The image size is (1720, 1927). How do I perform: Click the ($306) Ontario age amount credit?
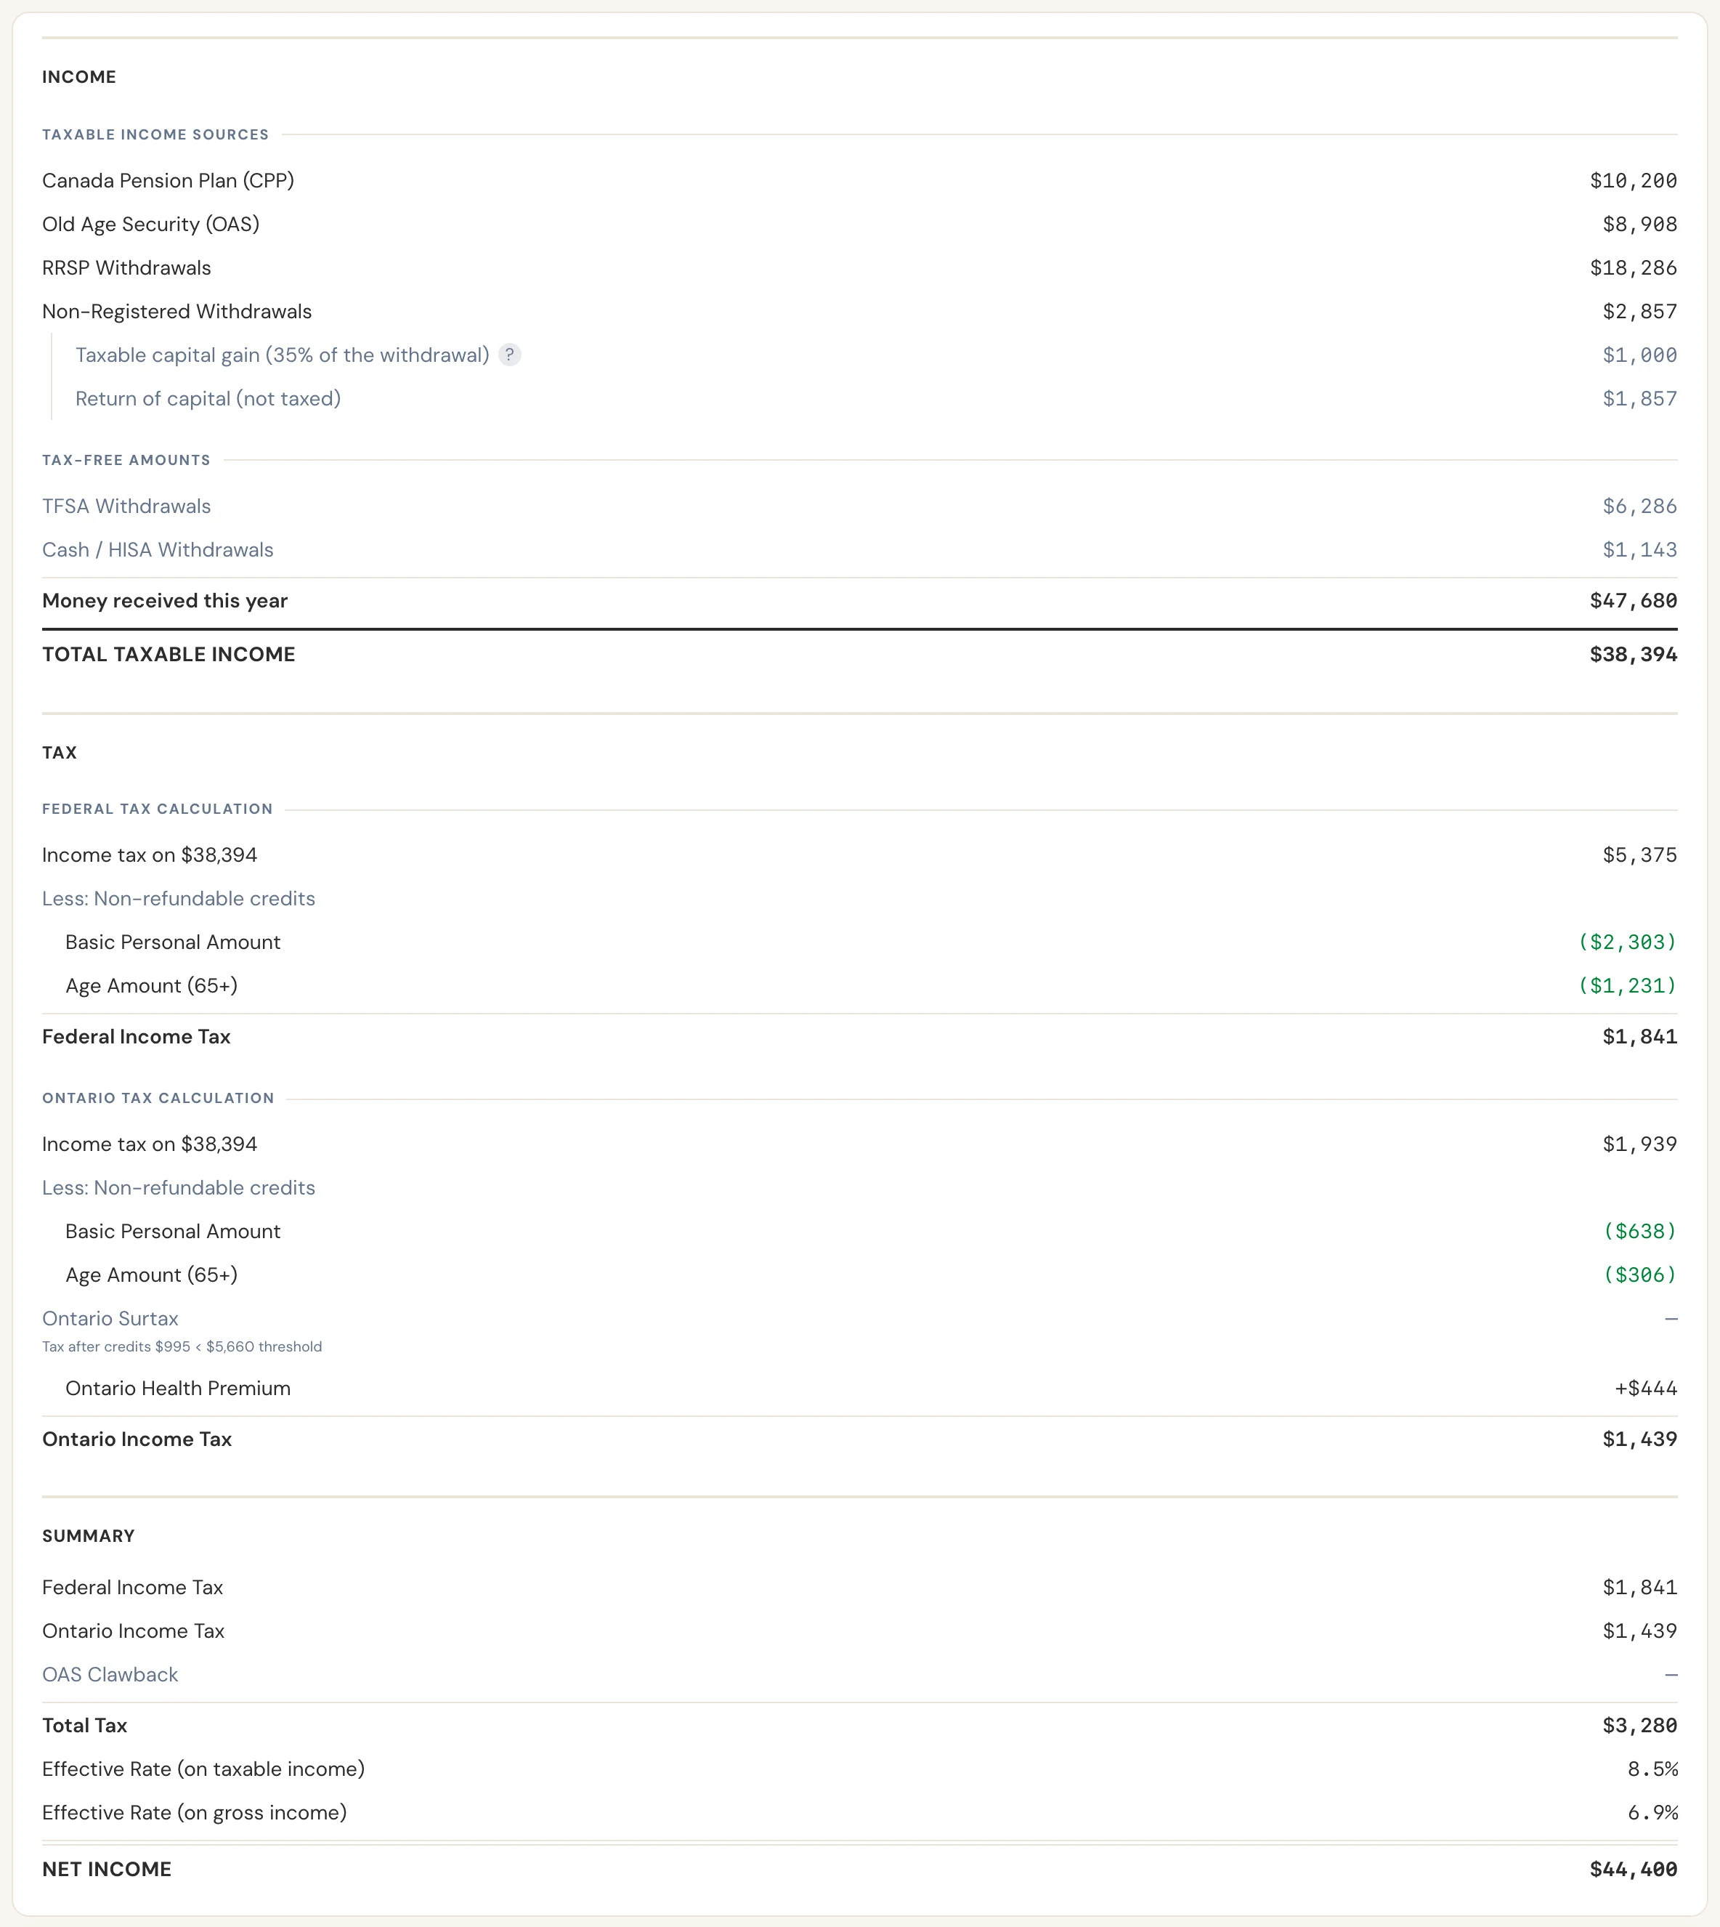coord(1639,1274)
